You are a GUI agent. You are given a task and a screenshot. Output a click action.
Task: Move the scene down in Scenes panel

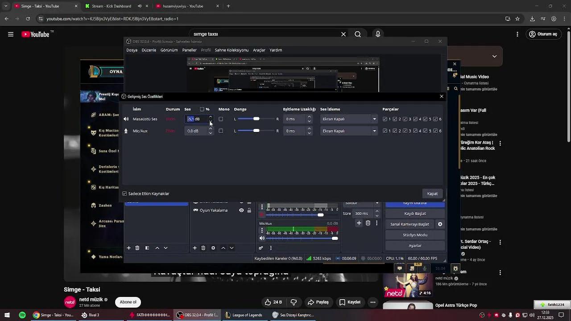tap(166, 248)
